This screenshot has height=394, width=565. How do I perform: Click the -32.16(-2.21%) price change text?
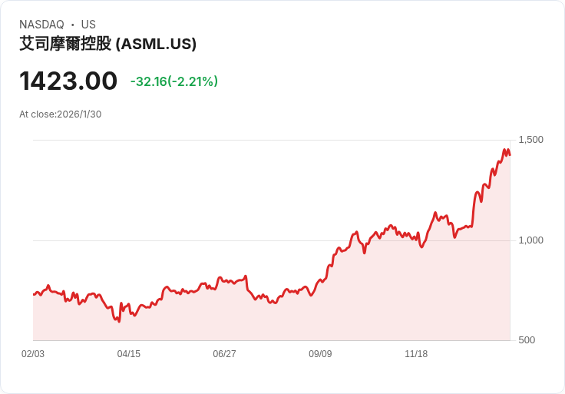click(x=174, y=81)
